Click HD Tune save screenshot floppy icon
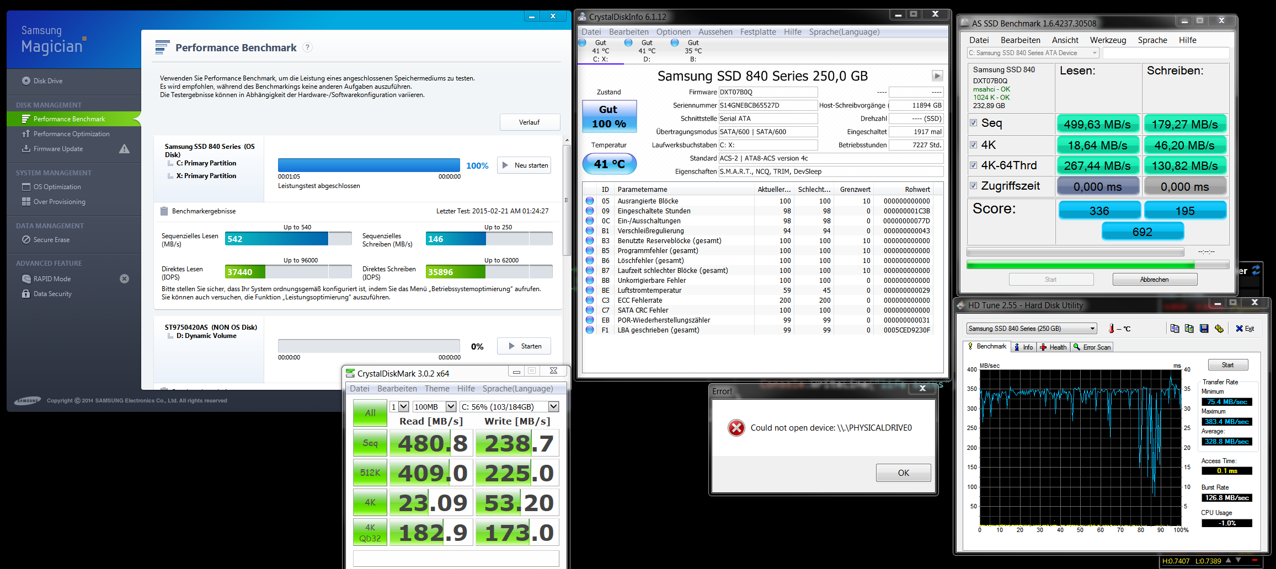Viewport: 1276px width, 569px height. point(1204,329)
